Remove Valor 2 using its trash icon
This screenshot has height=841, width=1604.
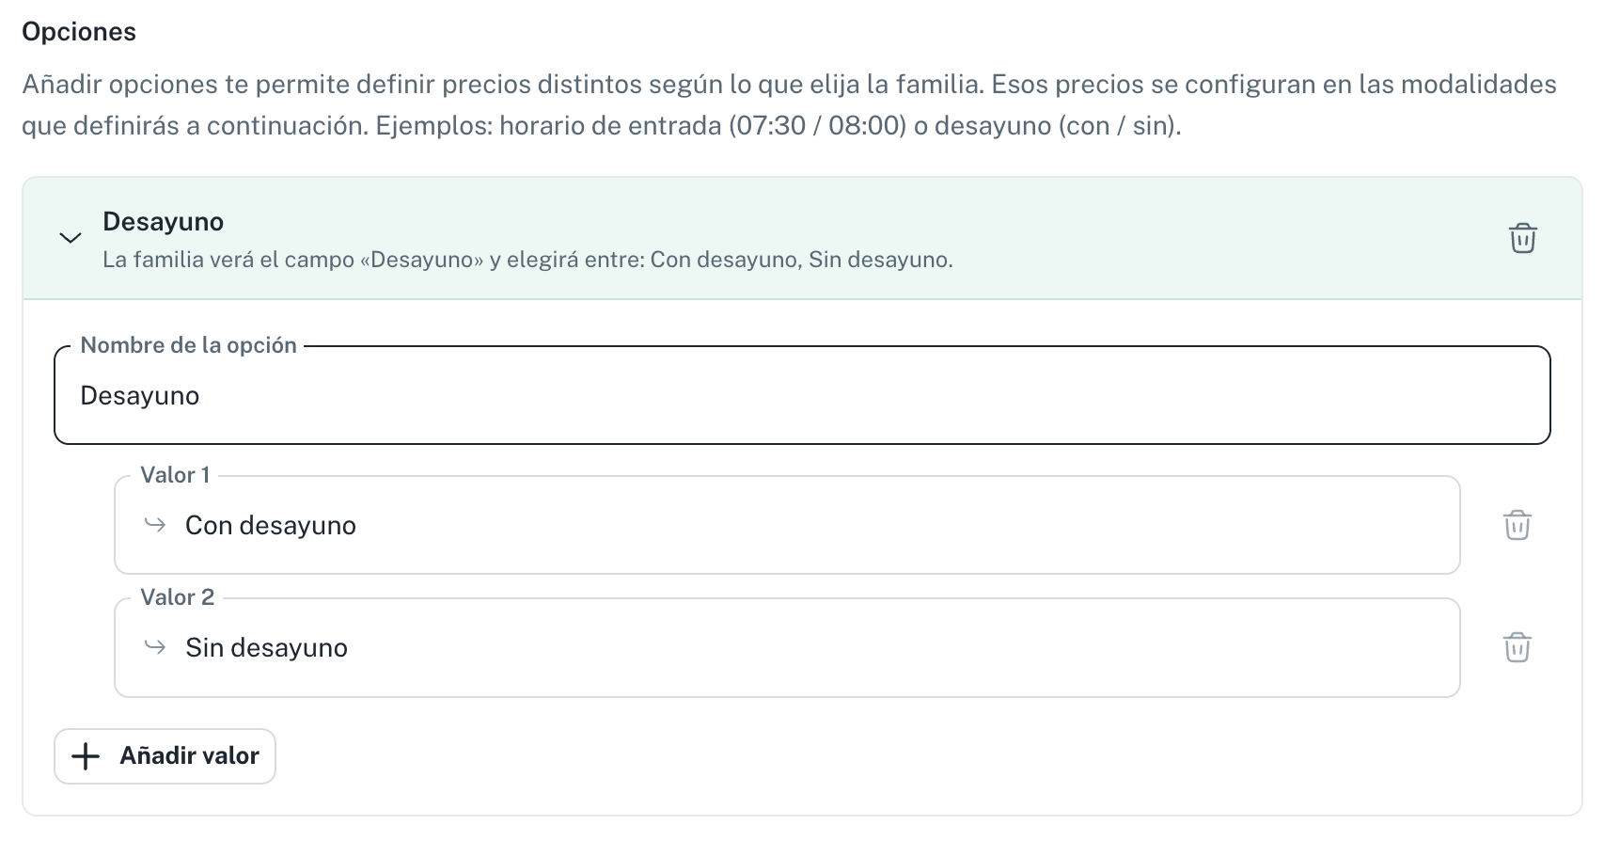1517,647
